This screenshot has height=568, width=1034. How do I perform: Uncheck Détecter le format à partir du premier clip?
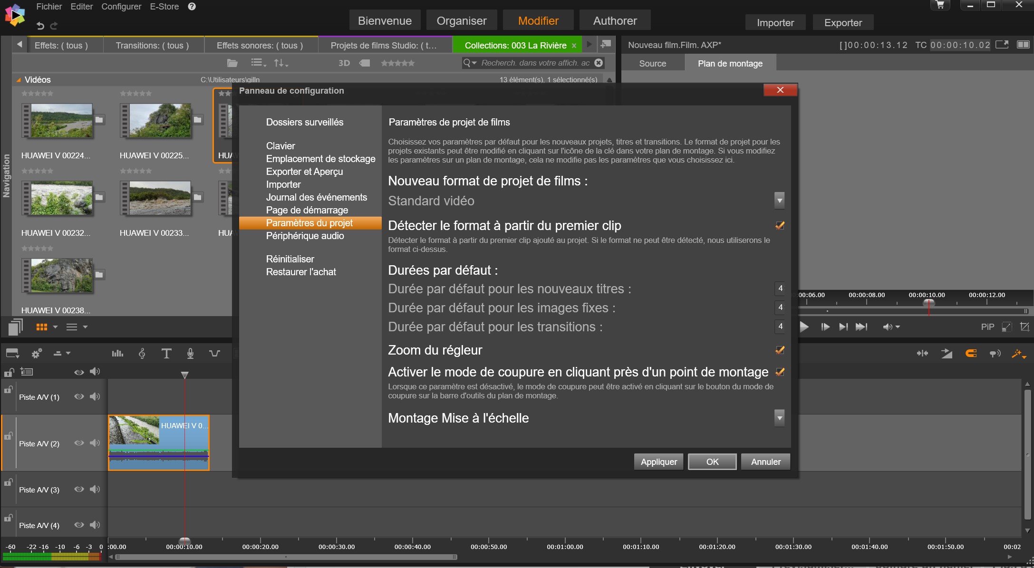780,225
